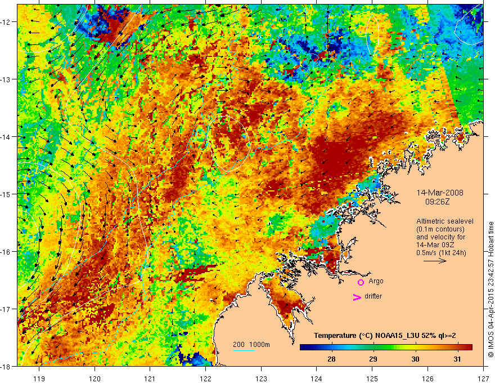Click latitude axis label -14
The image size is (495, 383).
6,137
